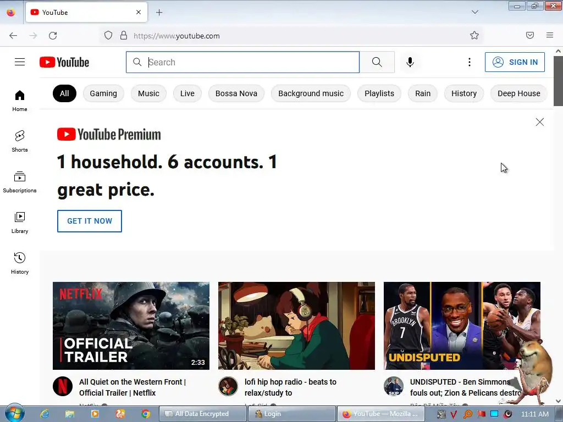Click page scrollbar down arrow
Screen dimensions: 563x422
pyautogui.click(x=559, y=401)
